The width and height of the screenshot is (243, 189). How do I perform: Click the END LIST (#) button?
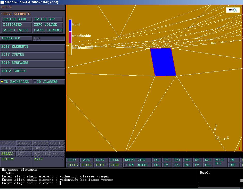click(49, 154)
